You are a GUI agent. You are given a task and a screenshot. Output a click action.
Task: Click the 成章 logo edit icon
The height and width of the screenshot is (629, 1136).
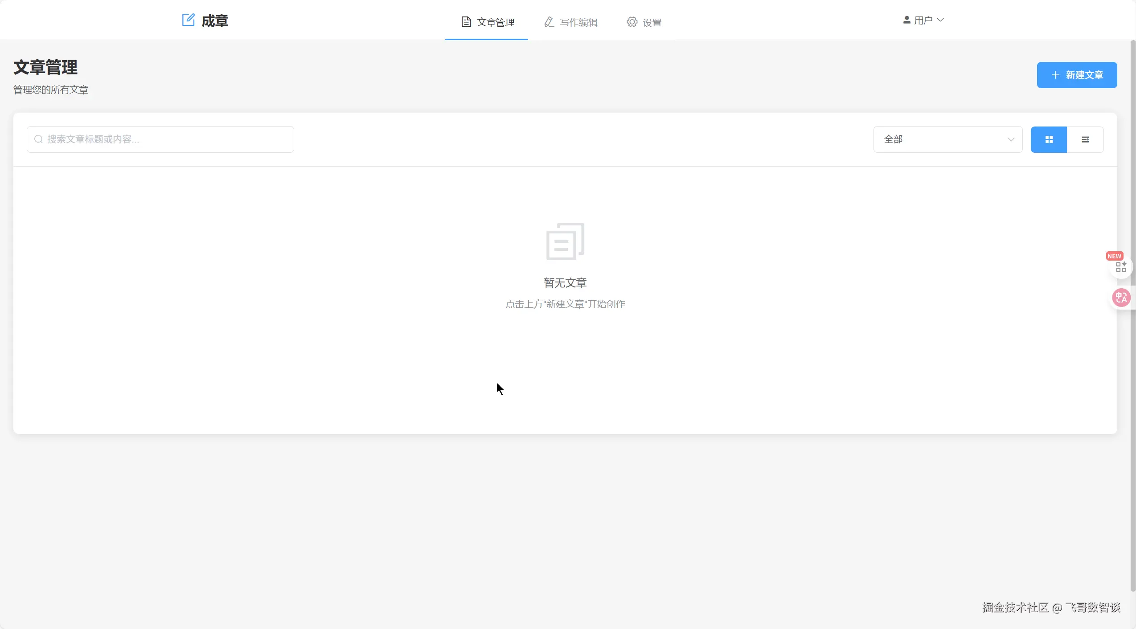(x=188, y=20)
